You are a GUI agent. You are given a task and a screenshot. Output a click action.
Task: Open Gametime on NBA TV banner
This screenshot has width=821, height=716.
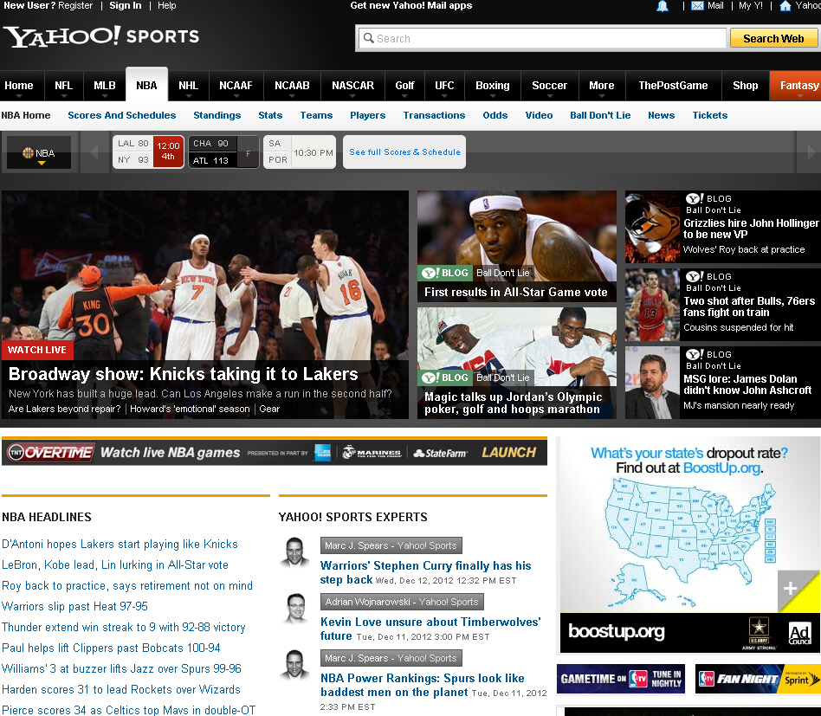[620, 679]
